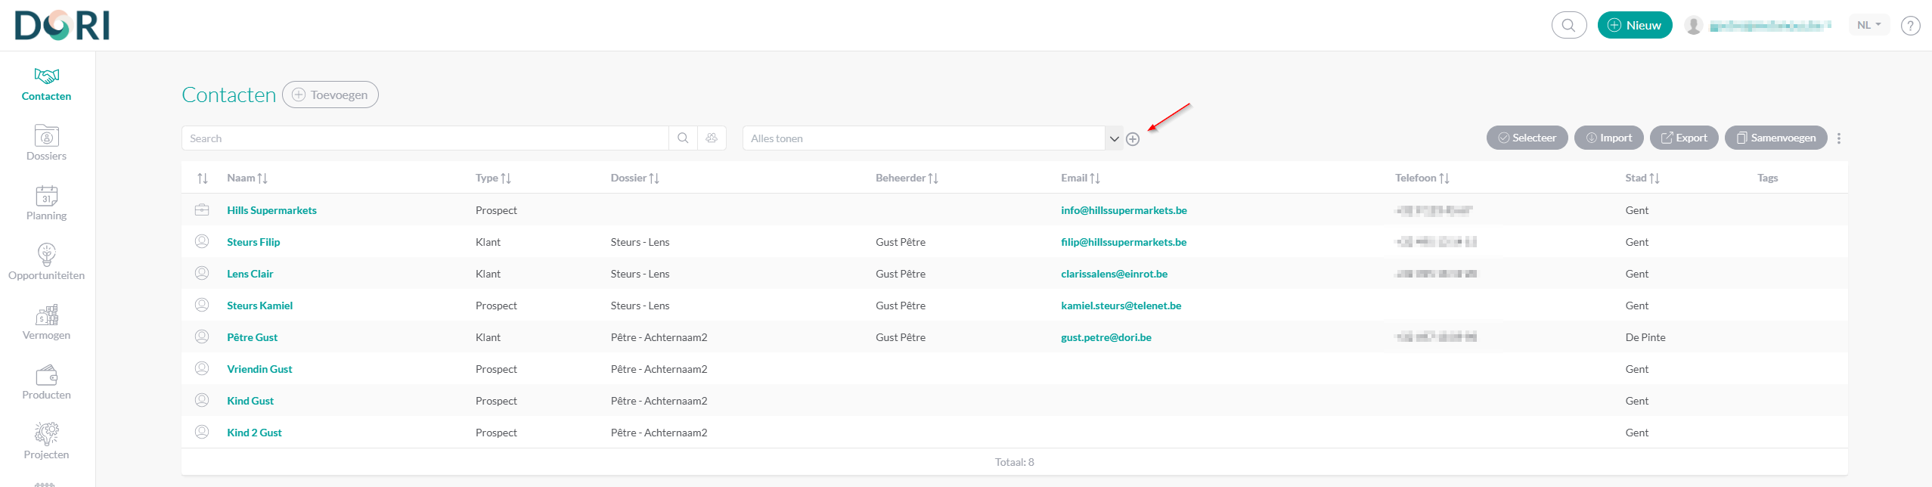Open the help question mark icon

click(1910, 26)
